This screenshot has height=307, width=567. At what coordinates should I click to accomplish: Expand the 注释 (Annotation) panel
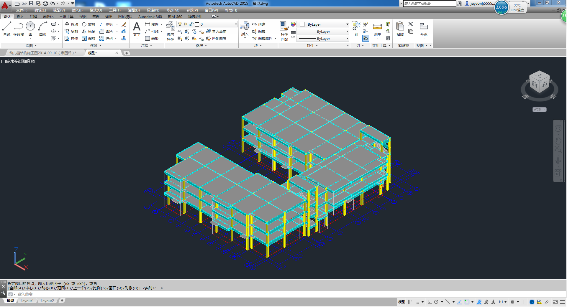pyautogui.click(x=147, y=46)
